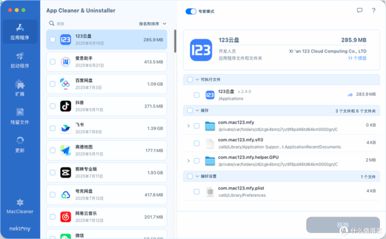Expand the com.mac123.mfy folder

(x=189, y=126)
